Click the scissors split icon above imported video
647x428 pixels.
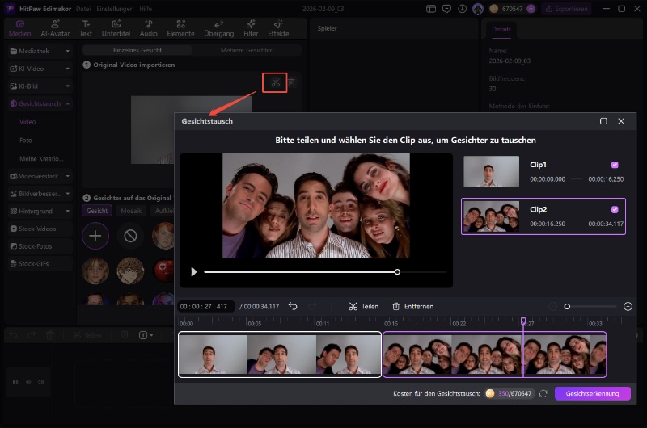tap(275, 82)
